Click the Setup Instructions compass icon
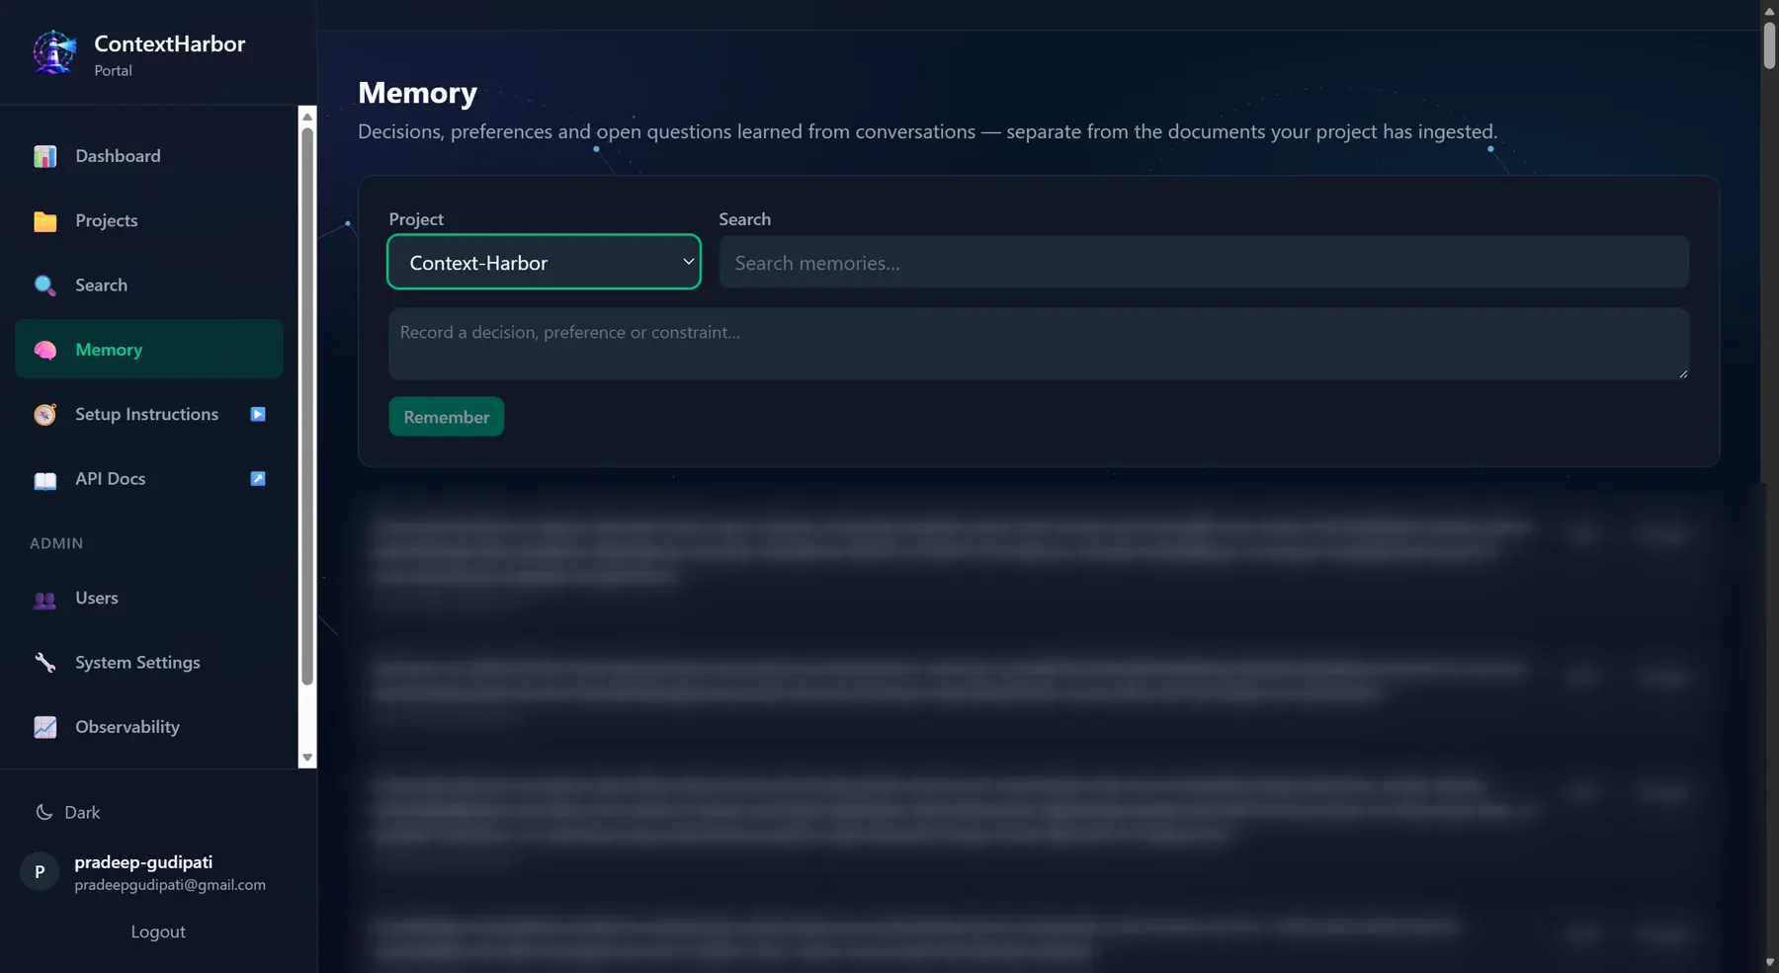1779x973 pixels. click(x=45, y=415)
